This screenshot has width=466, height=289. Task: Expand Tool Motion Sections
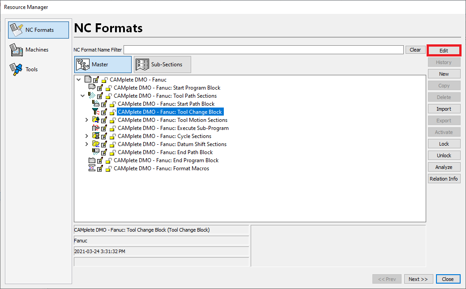pos(86,120)
